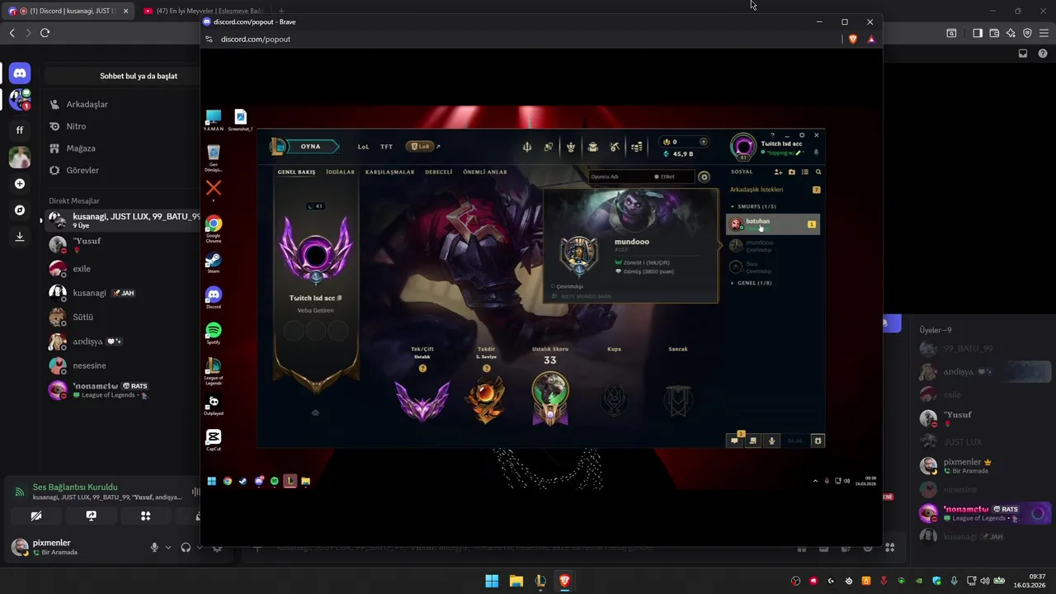Open Windows Start menu
1056x594 pixels.
pos(492,581)
